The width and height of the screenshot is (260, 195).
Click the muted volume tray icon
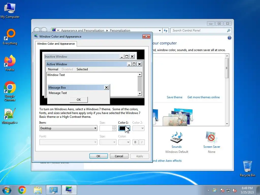(234, 190)
